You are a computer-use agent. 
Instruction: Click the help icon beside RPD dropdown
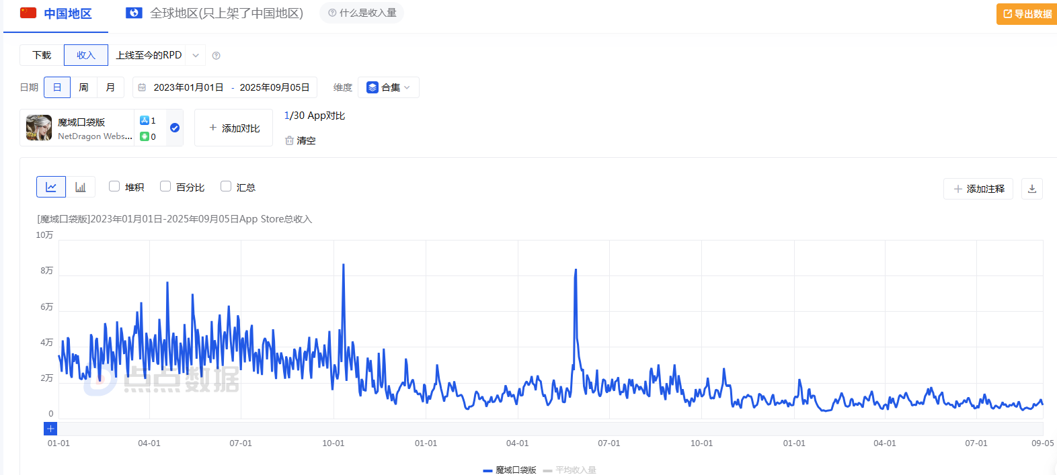point(216,56)
